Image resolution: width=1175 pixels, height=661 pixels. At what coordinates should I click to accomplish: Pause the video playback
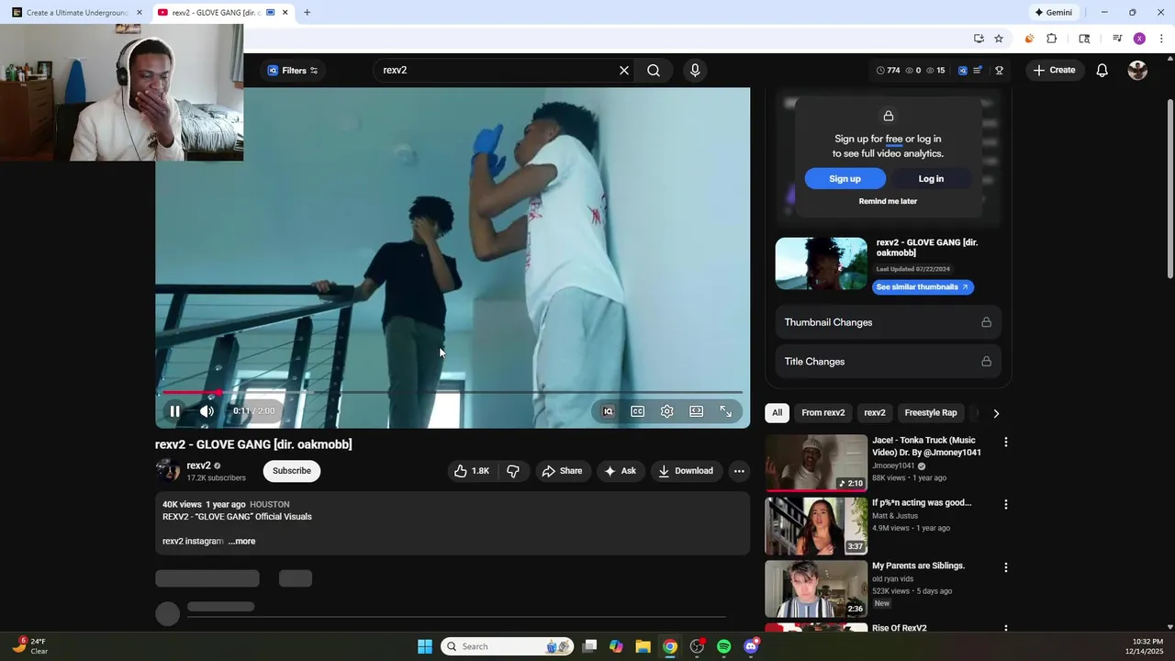174,411
